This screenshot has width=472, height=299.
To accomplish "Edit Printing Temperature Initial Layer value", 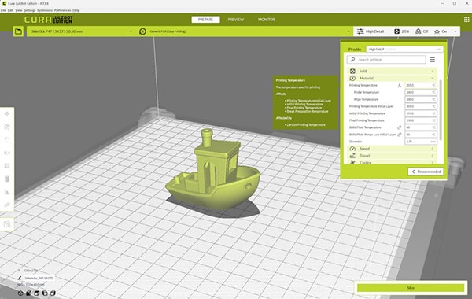I will pos(421,106).
